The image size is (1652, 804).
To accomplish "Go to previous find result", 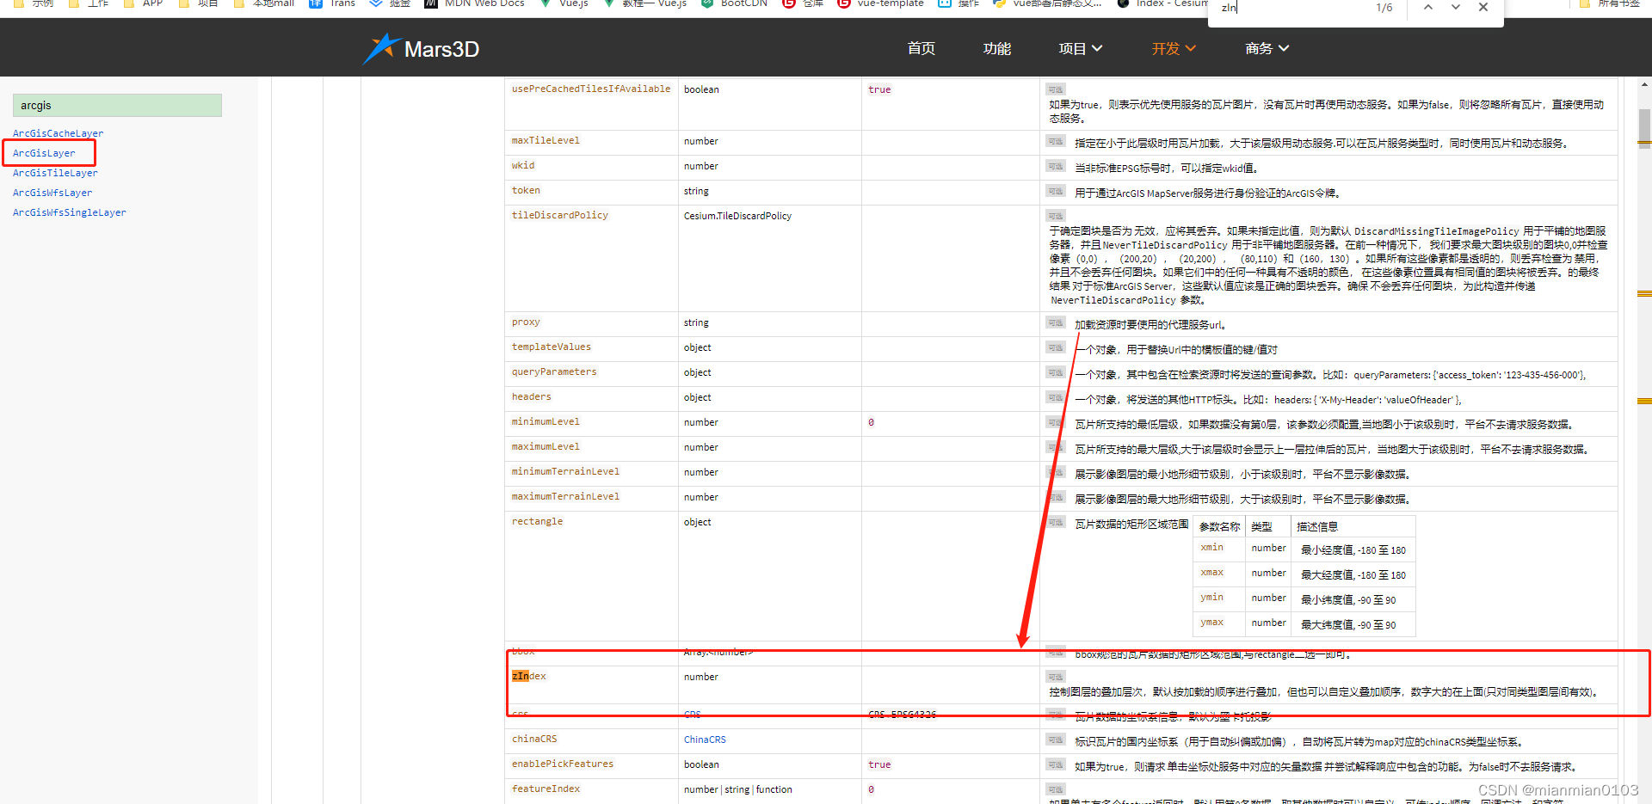I will tap(1428, 7).
